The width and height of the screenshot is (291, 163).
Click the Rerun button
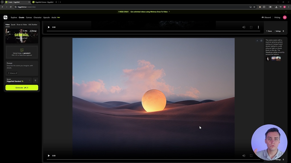(269, 31)
